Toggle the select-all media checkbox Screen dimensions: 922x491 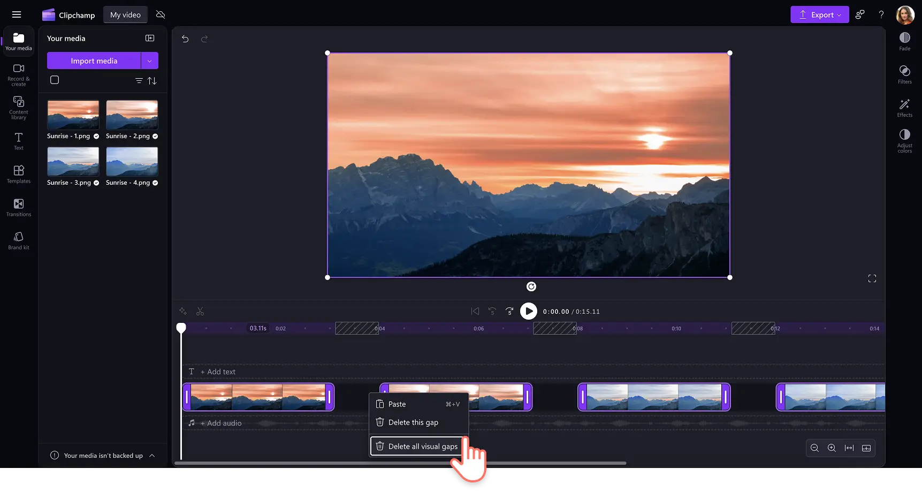coord(55,80)
